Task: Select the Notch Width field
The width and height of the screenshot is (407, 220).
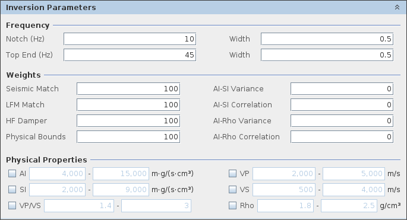Action: 327,39
